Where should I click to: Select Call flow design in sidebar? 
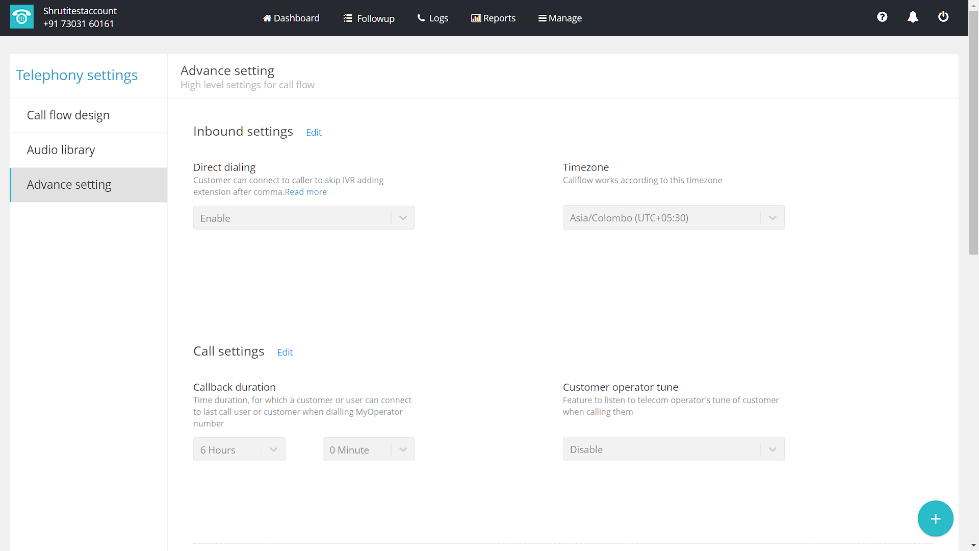click(68, 115)
